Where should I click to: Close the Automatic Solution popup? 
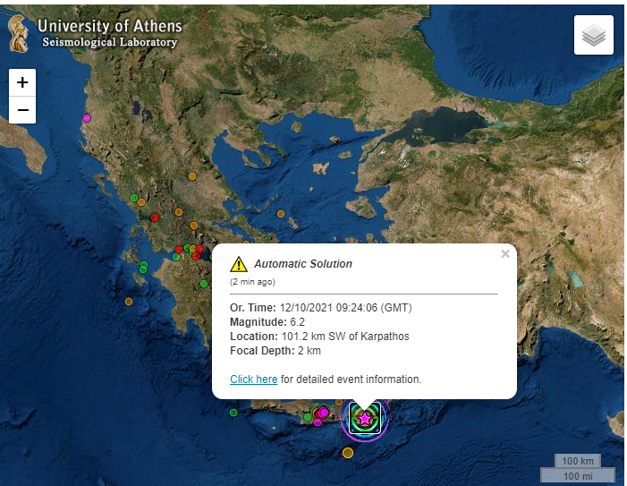tap(505, 253)
